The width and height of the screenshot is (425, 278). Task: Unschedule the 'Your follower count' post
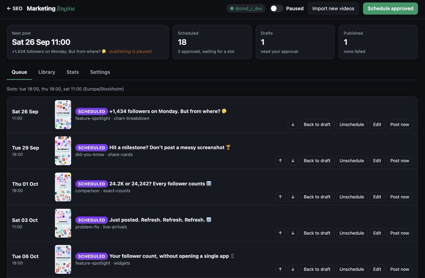pos(352,269)
